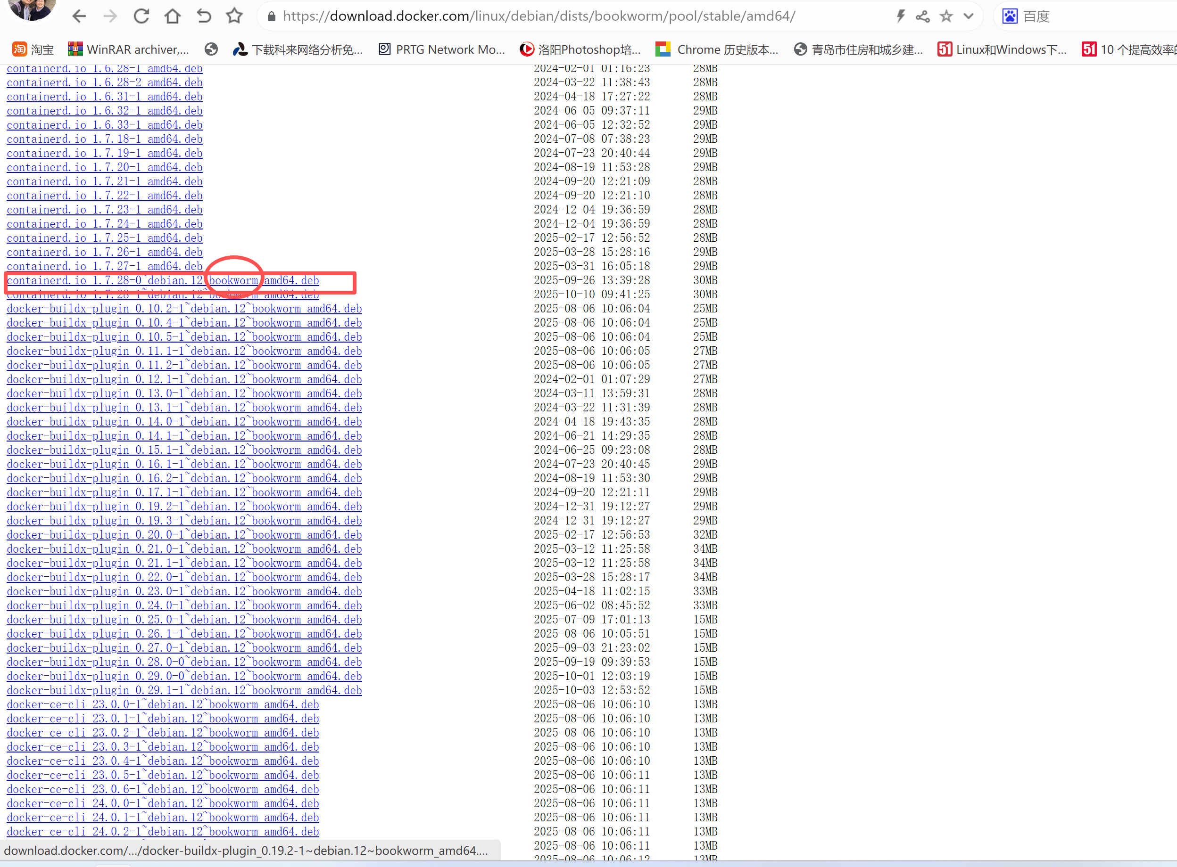Open Chrome 历史版本 bookmark
The width and height of the screenshot is (1177, 867).
click(x=717, y=49)
